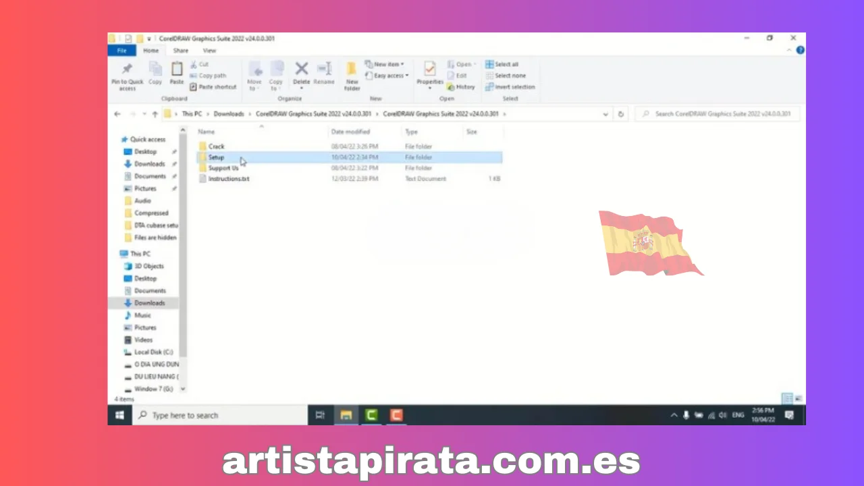
Task: Click the History command
Action: point(461,87)
